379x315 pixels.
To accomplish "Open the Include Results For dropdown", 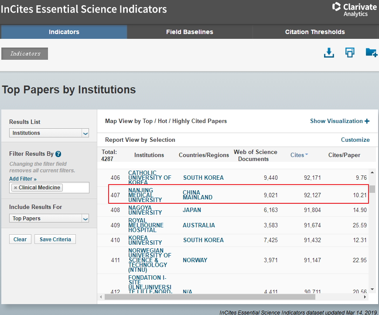I will click(x=49, y=219).
